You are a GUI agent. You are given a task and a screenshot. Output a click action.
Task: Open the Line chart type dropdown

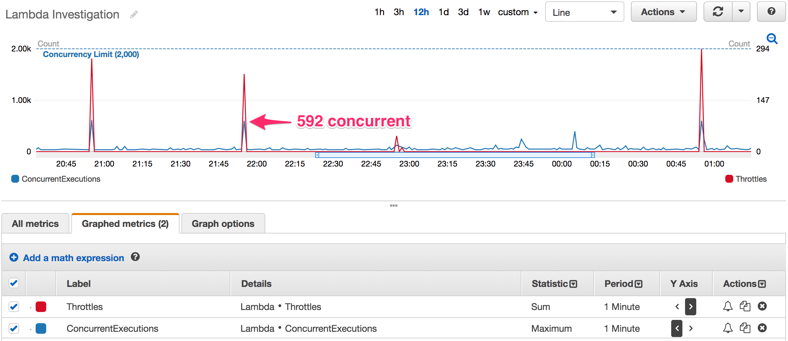[584, 12]
